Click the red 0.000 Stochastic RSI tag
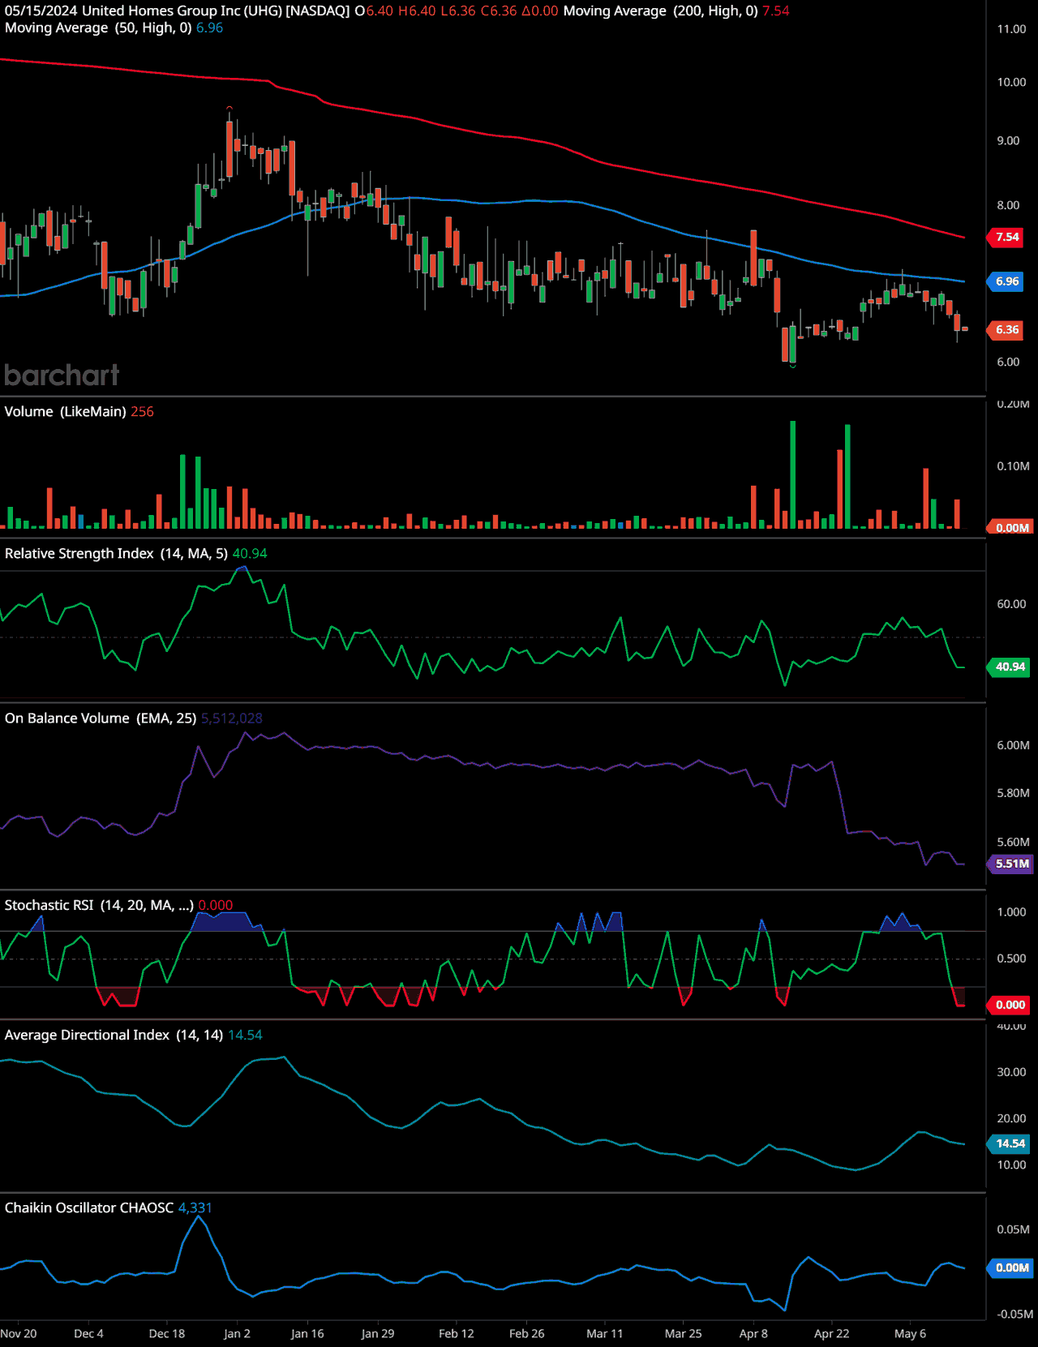1038x1347 pixels. 1009,1006
